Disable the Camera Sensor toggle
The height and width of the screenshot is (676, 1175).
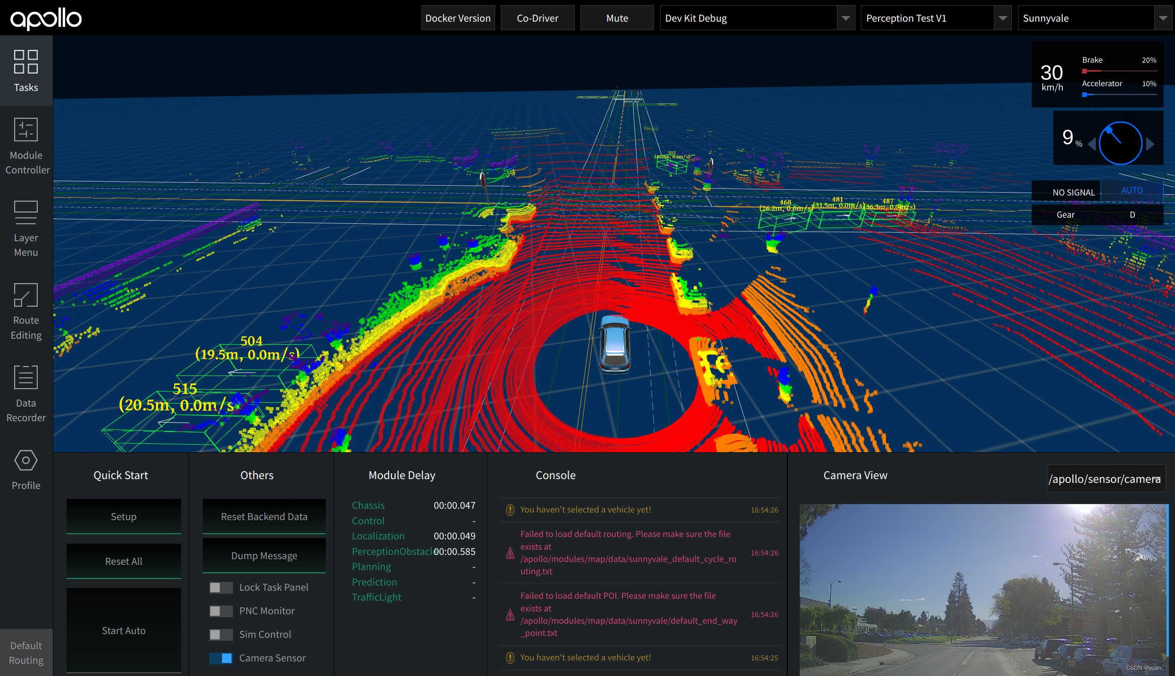221,658
